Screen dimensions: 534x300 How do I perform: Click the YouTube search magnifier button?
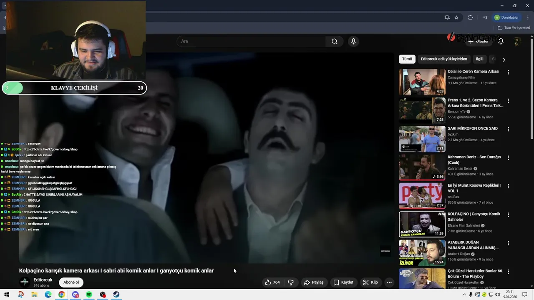(x=334, y=41)
